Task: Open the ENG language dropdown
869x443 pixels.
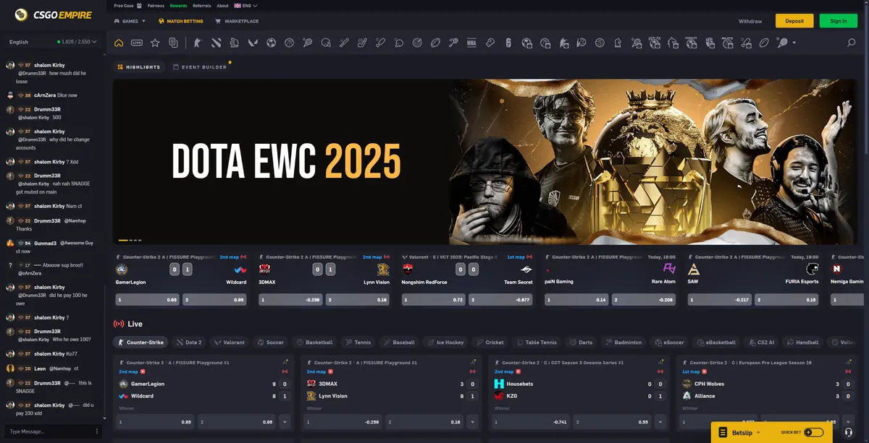Action: [245, 6]
